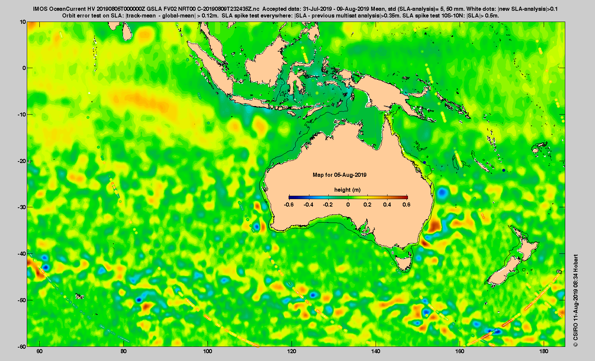Click the 'height (m)' colorbar title
This screenshot has height=361, width=595.
tap(347, 190)
